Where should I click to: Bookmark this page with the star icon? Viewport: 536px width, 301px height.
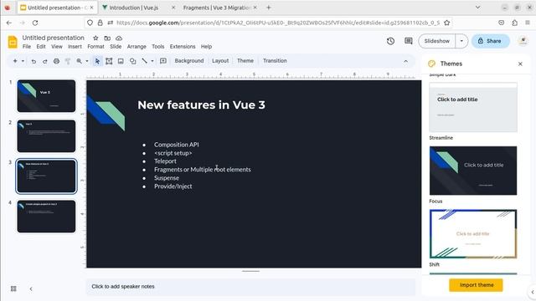click(446, 23)
